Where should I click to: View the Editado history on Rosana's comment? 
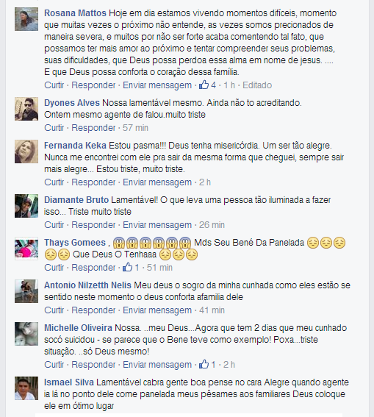coord(257,85)
